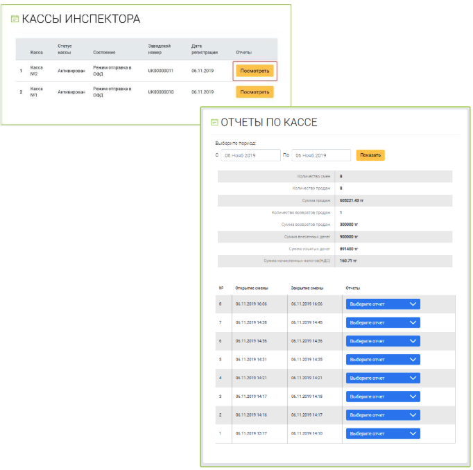This screenshot has width=473, height=470.
Task: Expand Выберите отчет for shift 7
Action: click(383, 322)
